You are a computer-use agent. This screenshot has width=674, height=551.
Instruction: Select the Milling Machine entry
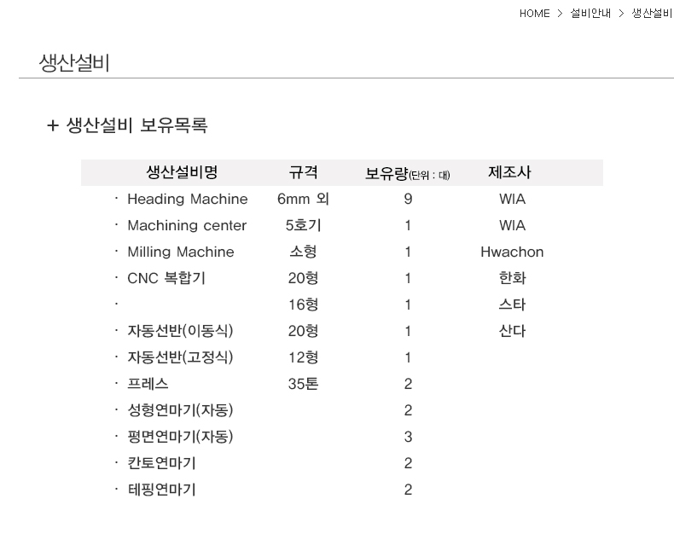(180, 252)
